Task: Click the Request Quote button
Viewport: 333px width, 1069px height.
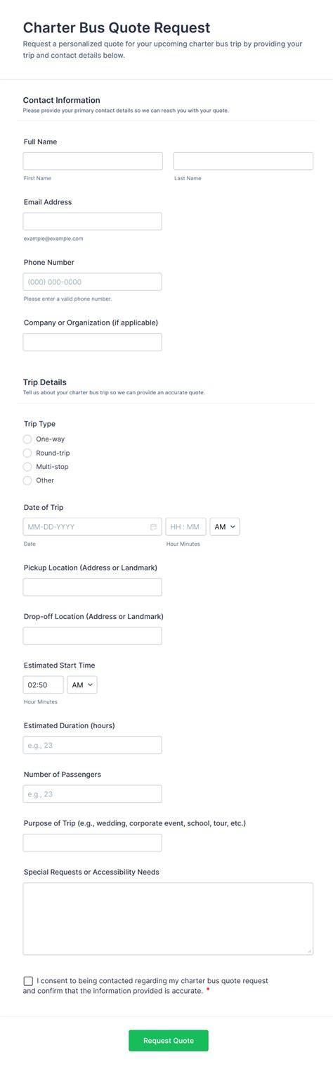Action: point(169,1041)
